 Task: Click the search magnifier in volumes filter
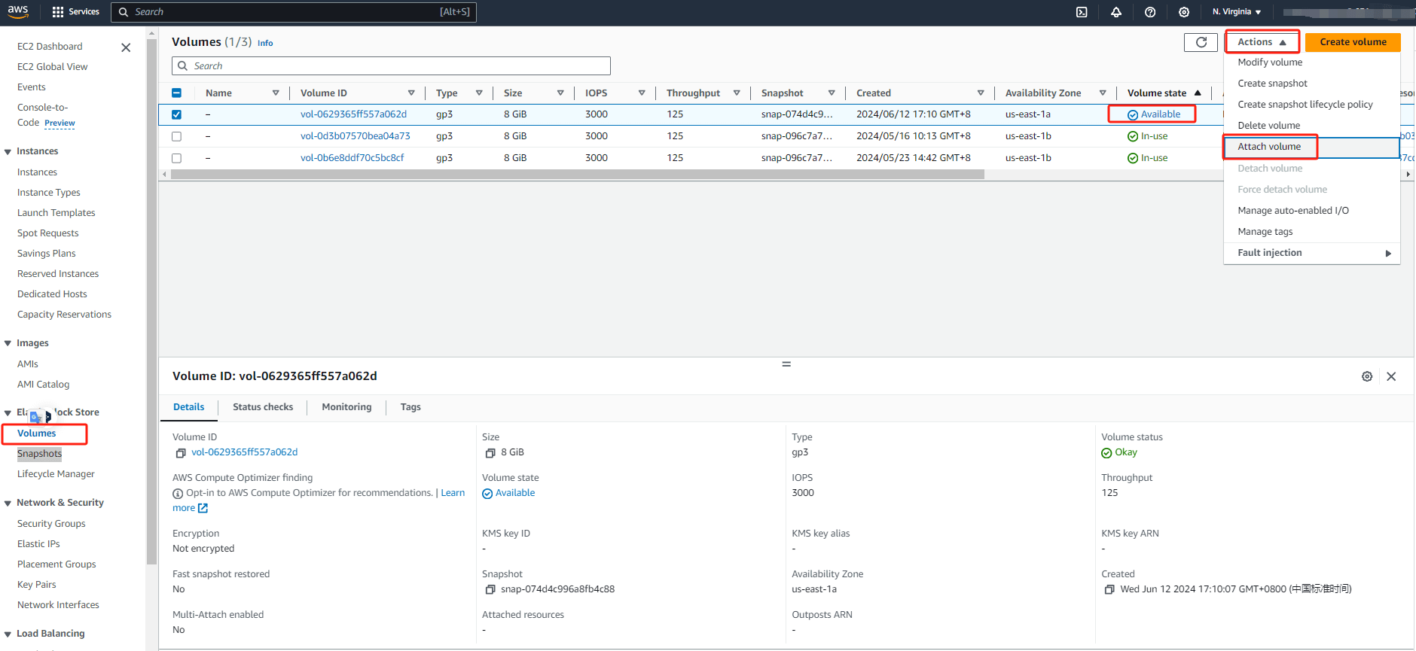pyautogui.click(x=183, y=66)
